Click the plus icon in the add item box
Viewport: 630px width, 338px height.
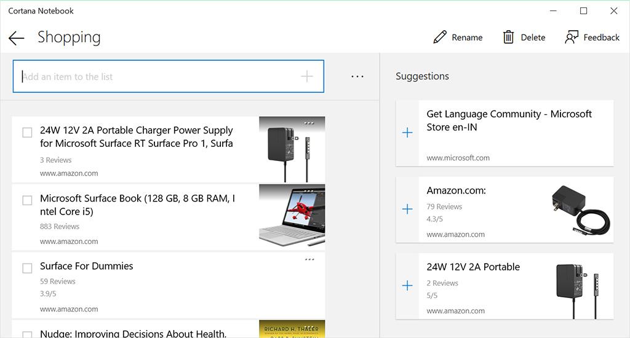tap(306, 76)
